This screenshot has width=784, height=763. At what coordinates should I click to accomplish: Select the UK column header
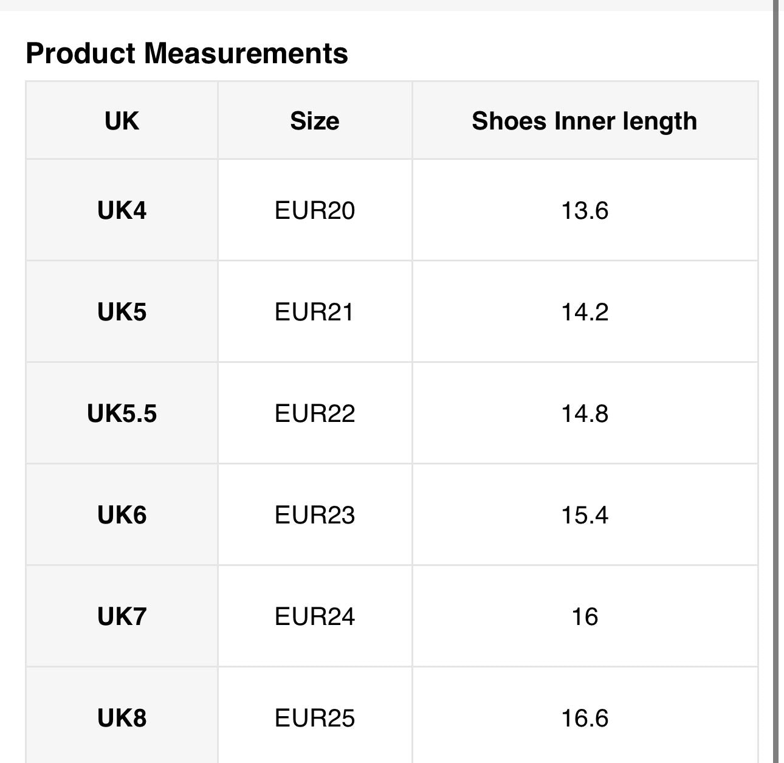[x=122, y=120]
